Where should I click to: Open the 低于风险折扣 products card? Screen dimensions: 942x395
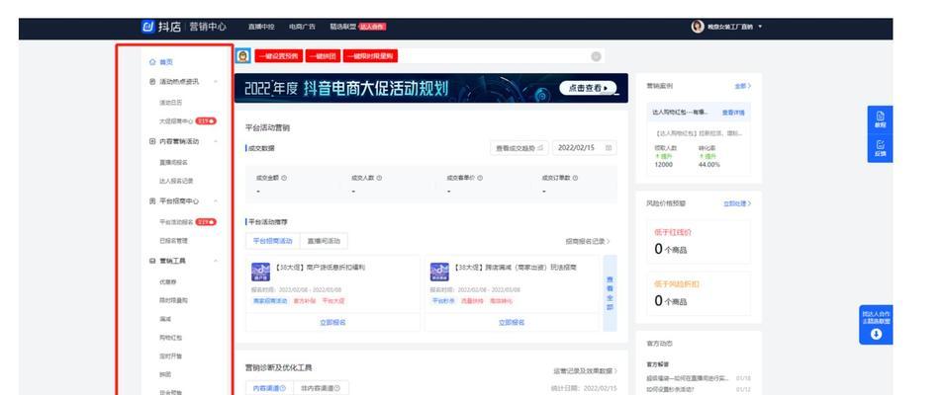tap(699, 293)
